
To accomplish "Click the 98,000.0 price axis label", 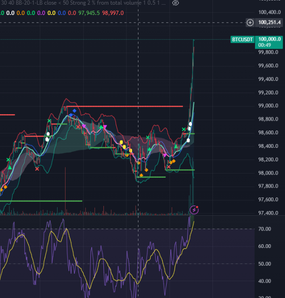I will coord(268,173).
